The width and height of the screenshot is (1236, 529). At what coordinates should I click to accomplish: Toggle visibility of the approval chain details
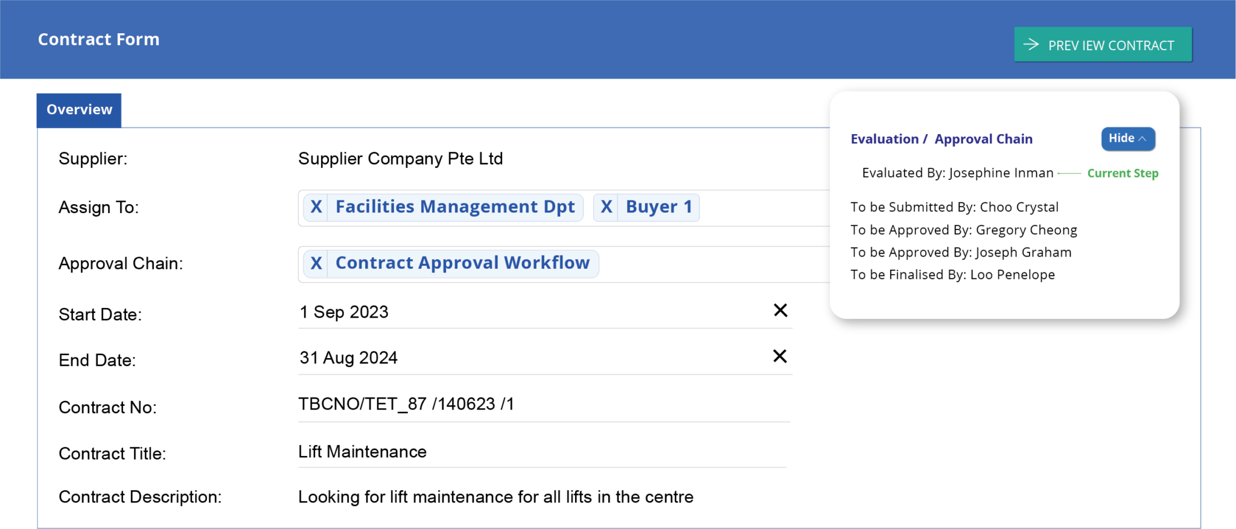click(1127, 138)
